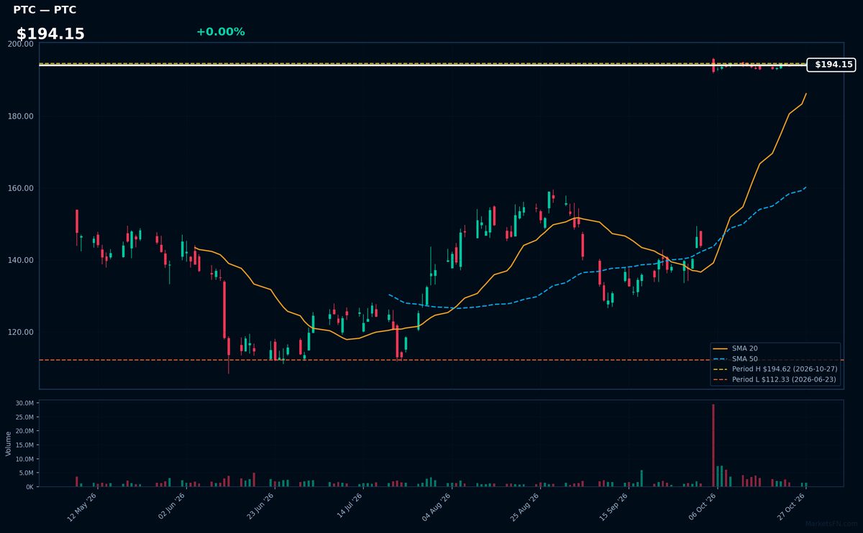Click the 12 May '26 date label

[x=81, y=507]
